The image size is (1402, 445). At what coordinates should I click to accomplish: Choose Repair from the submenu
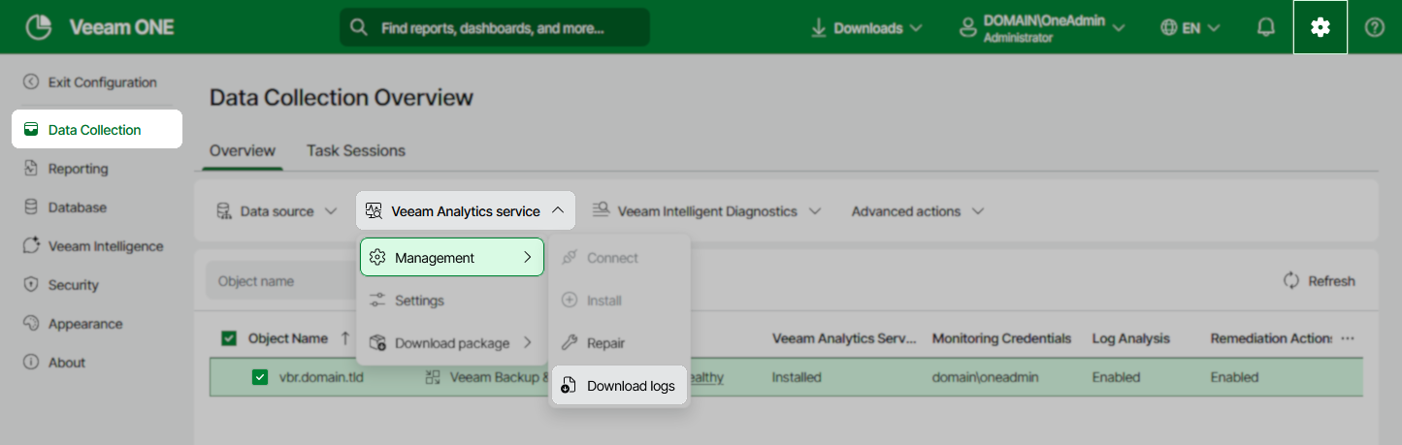click(619, 343)
